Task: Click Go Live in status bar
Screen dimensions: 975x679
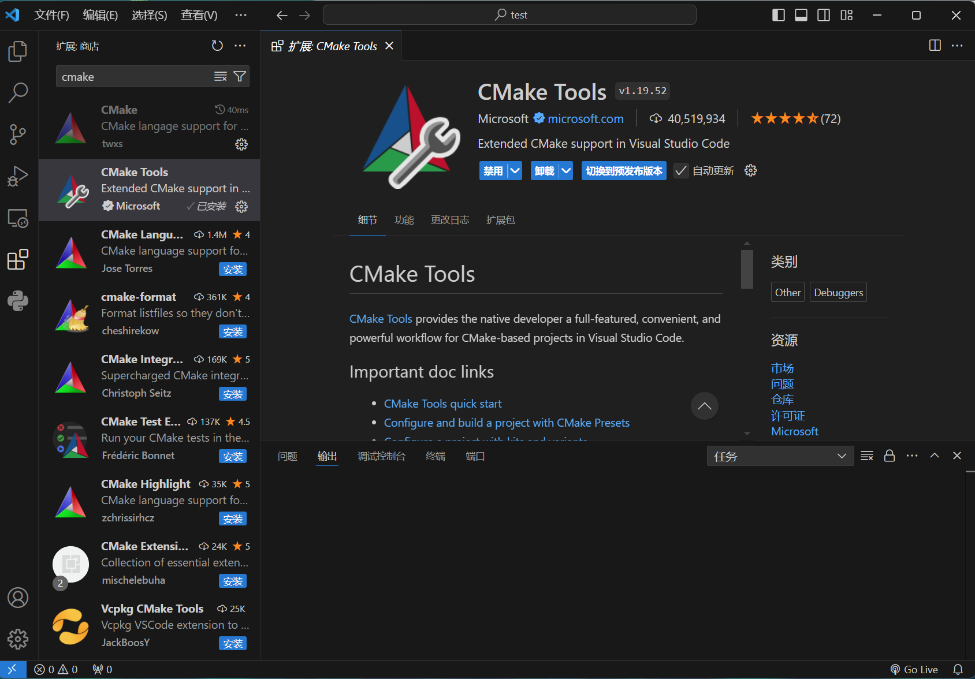Action: click(914, 670)
